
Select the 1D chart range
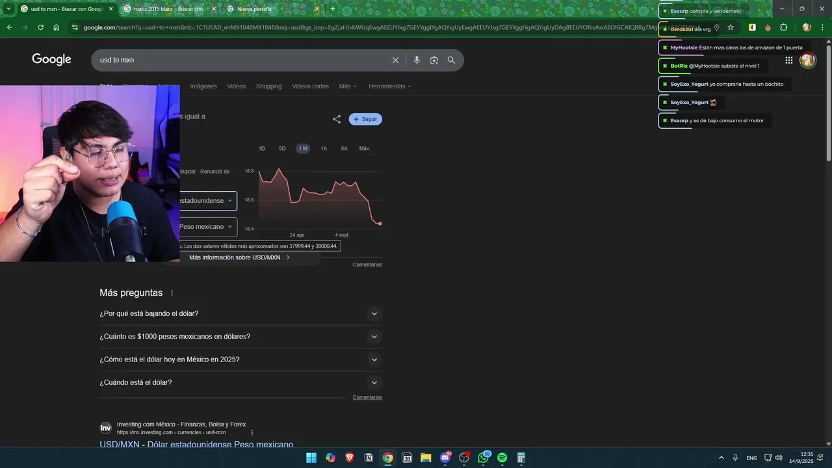point(262,149)
